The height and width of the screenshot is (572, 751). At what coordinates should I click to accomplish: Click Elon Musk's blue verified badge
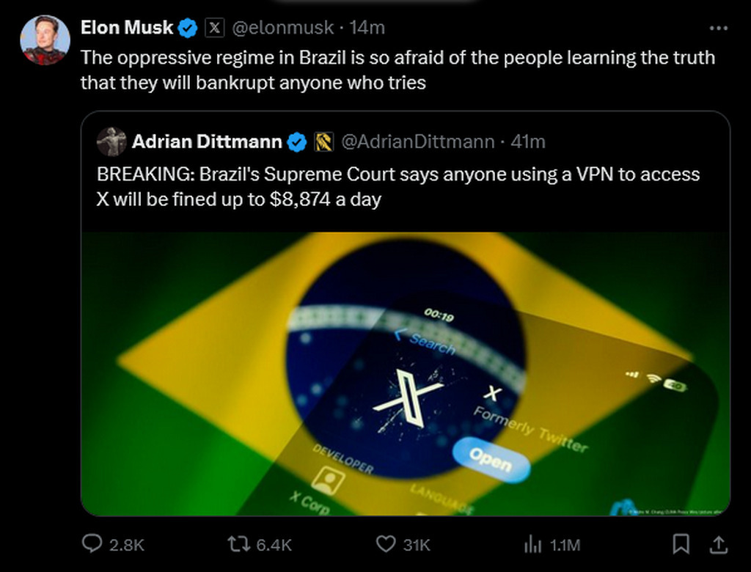(x=188, y=29)
